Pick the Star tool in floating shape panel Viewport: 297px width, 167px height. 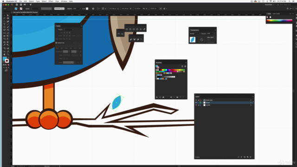tap(141, 29)
